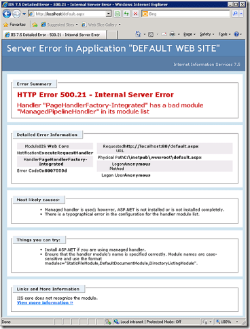
Task: Click the search magnifier button
Action: point(235,14)
